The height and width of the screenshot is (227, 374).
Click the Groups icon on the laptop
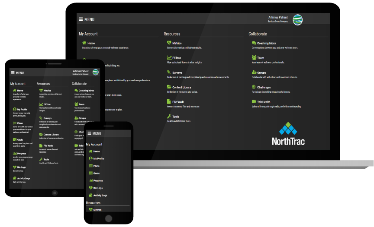point(254,72)
